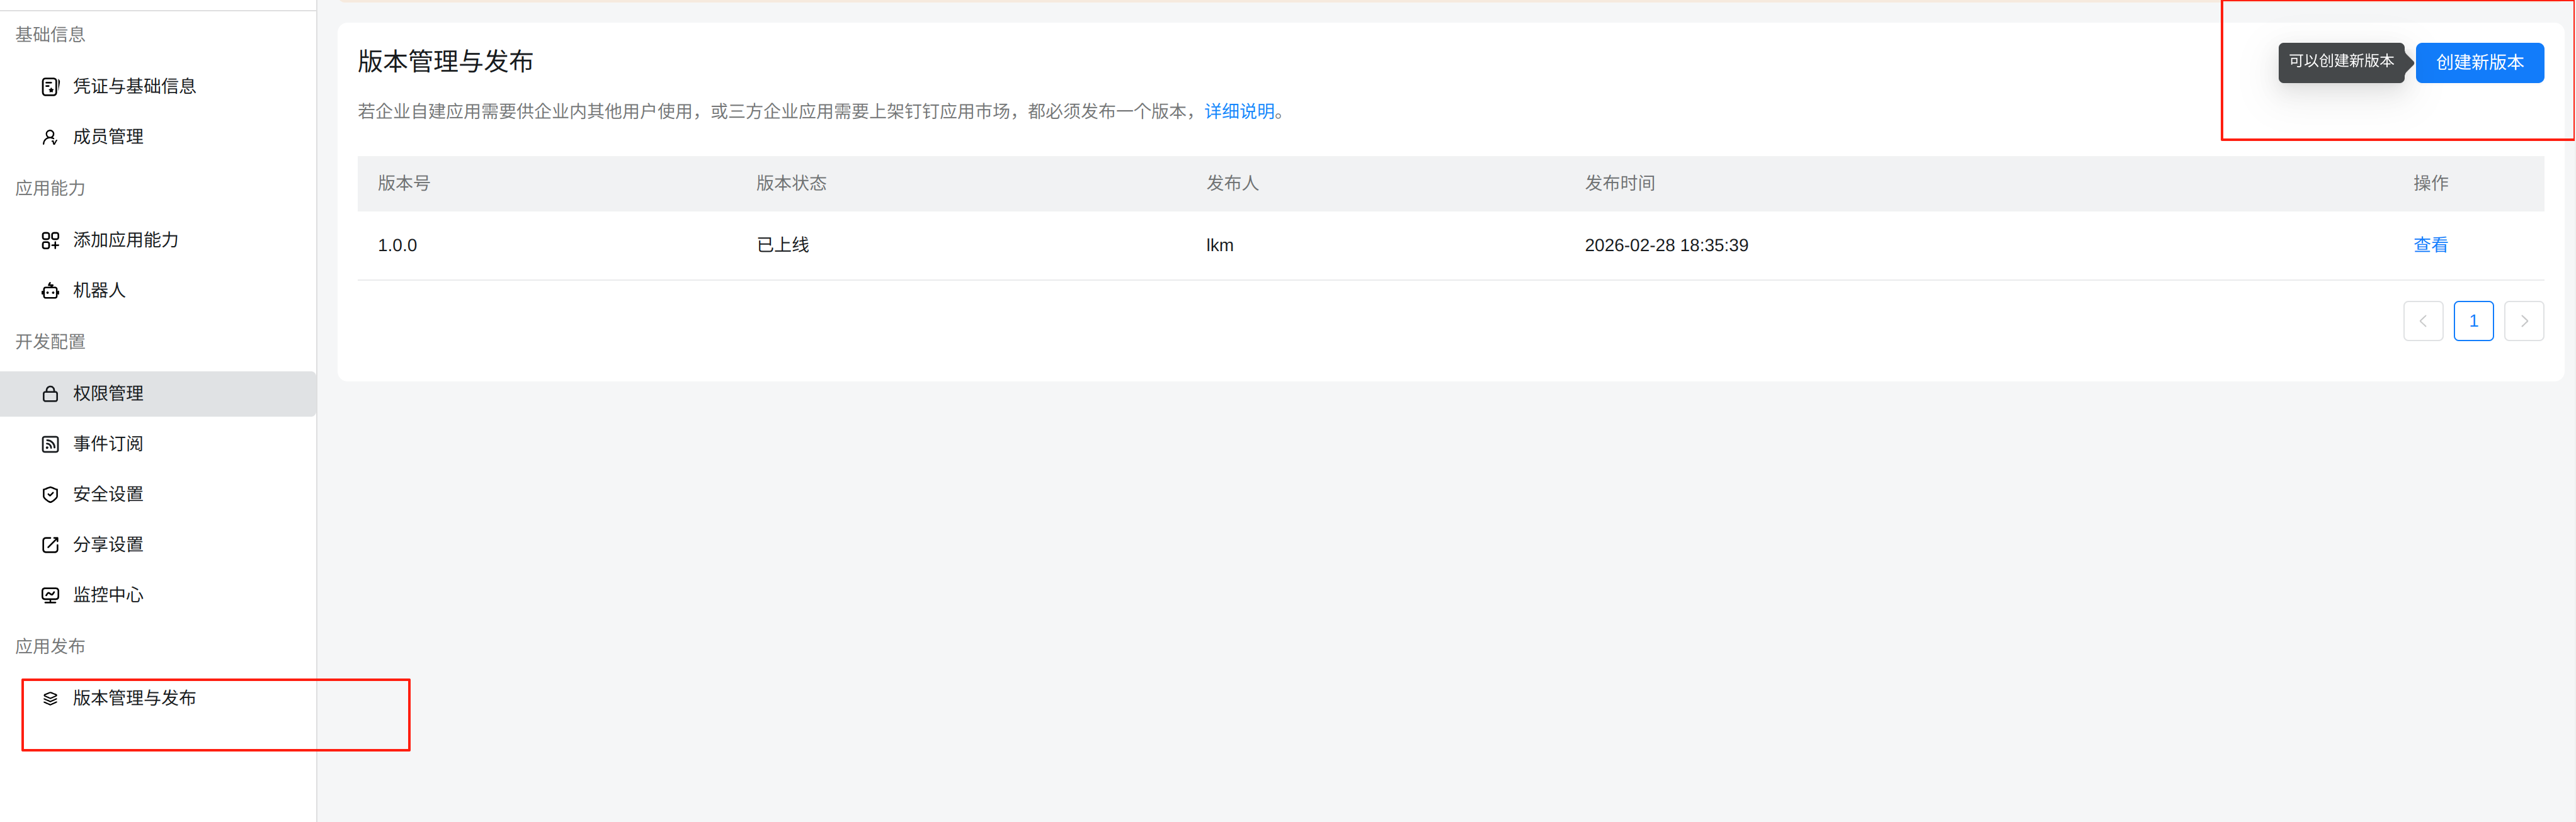This screenshot has height=822, width=2576.
Task: Select page 1 in pagination
Action: [x=2473, y=320]
